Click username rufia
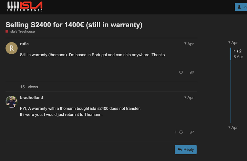247x161 pixels. [24, 44]
